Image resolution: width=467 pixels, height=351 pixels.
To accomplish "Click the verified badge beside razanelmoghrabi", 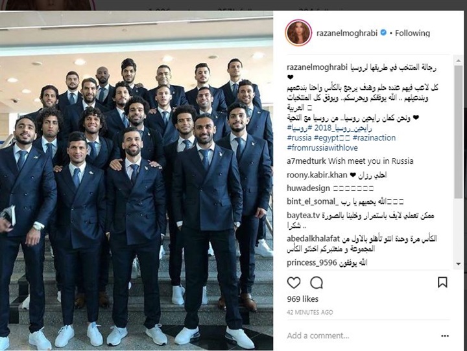I will coord(383,32).
